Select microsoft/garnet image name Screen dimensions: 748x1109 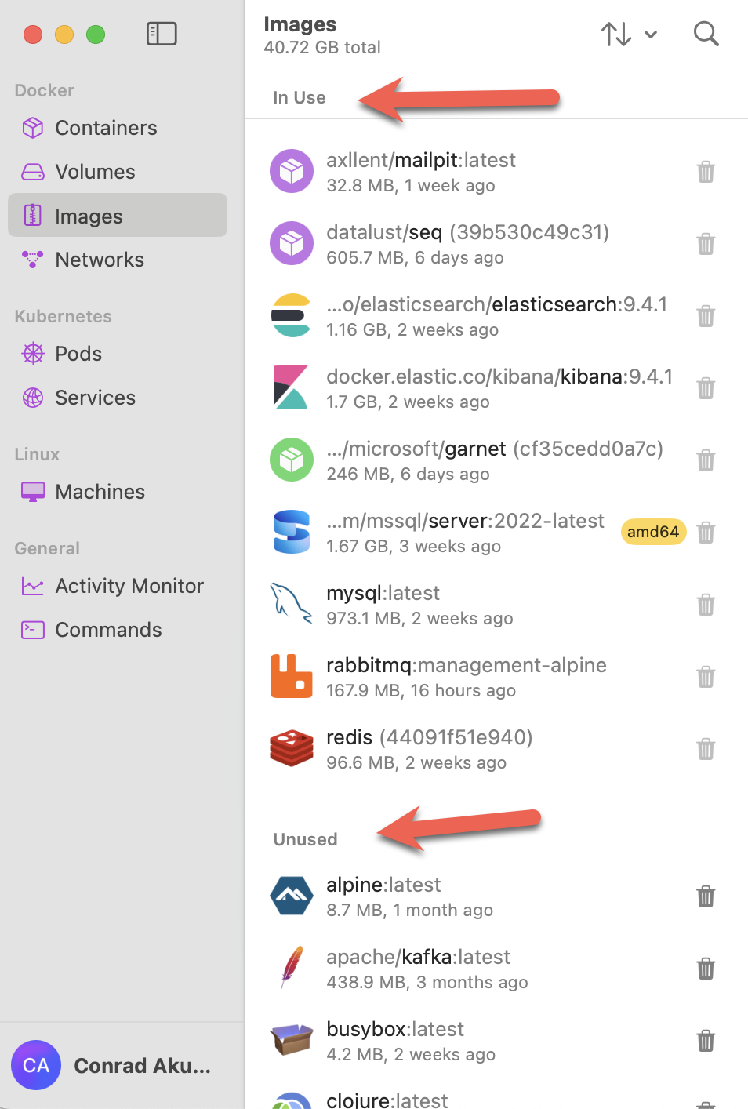(x=495, y=449)
